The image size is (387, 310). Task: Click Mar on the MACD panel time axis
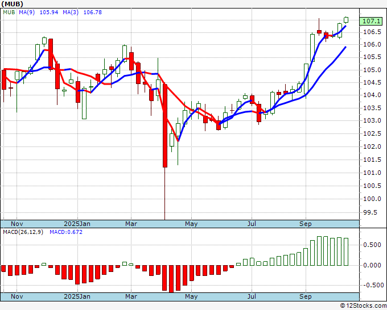coord(131,296)
